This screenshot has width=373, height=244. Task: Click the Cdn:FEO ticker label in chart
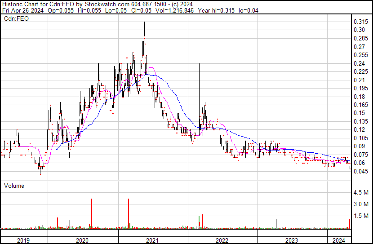pyautogui.click(x=14, y=19)
